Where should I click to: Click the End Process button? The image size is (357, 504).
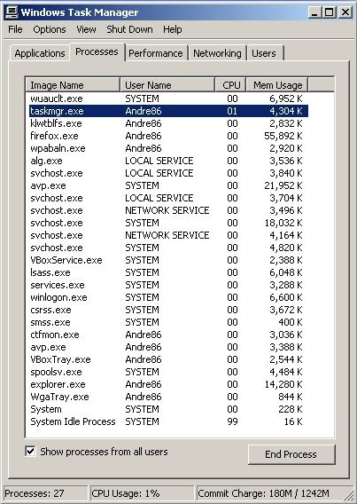coord(291,454)
